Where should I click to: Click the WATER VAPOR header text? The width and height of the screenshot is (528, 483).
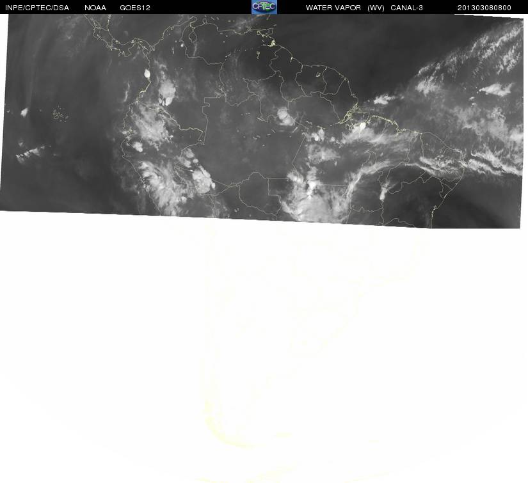333,8
